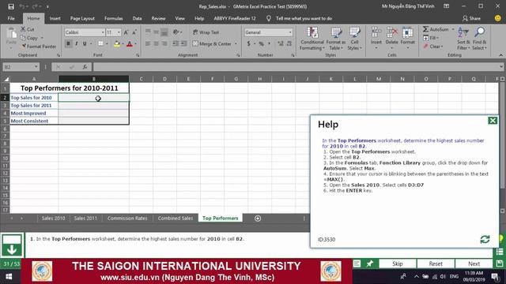Viewport: 506px width, 284px height.
Task: Click the Insert cells icon
Action: pyautogui.click(x=376, y=32)
